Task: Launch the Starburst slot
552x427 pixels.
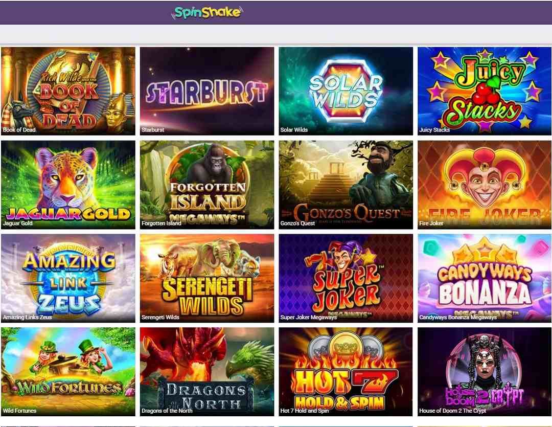Action: tap(207, 91)
